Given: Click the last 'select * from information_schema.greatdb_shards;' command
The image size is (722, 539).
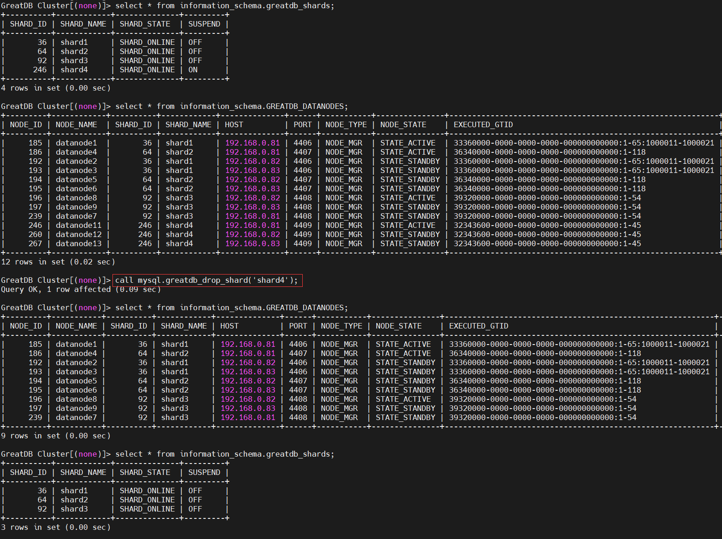Looking at the screenshot, I should (225, 454).
